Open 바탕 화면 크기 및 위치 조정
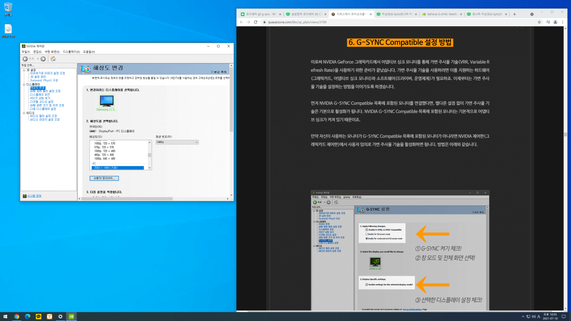 click(x=47, y=105)
